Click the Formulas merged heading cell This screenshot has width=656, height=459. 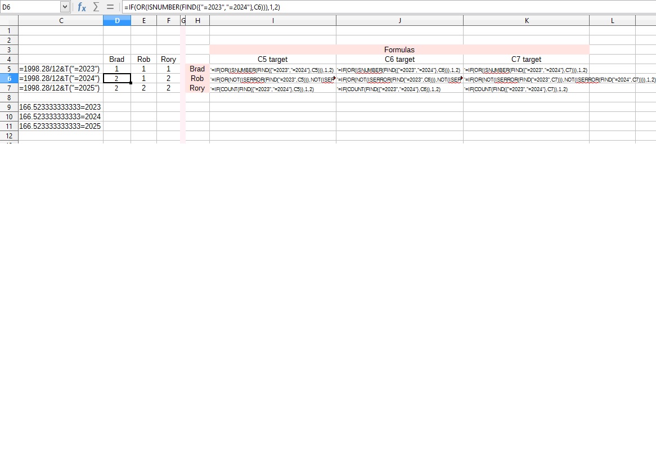[399, 49]
